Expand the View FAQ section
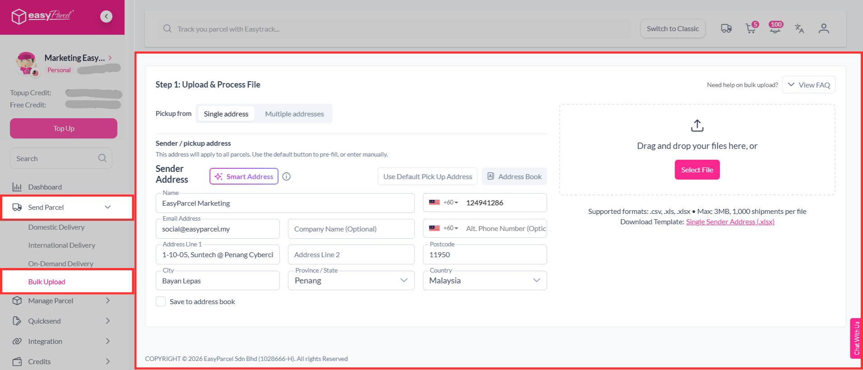The image size is (863, 370). tap(808, 85)
